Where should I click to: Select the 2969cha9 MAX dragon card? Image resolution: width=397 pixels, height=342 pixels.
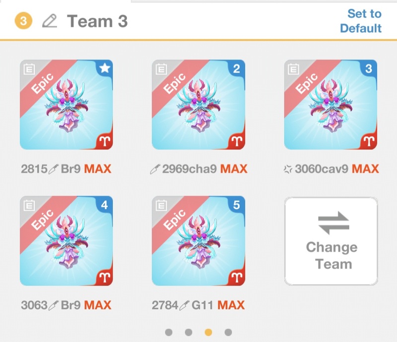[x=198, y=105]
